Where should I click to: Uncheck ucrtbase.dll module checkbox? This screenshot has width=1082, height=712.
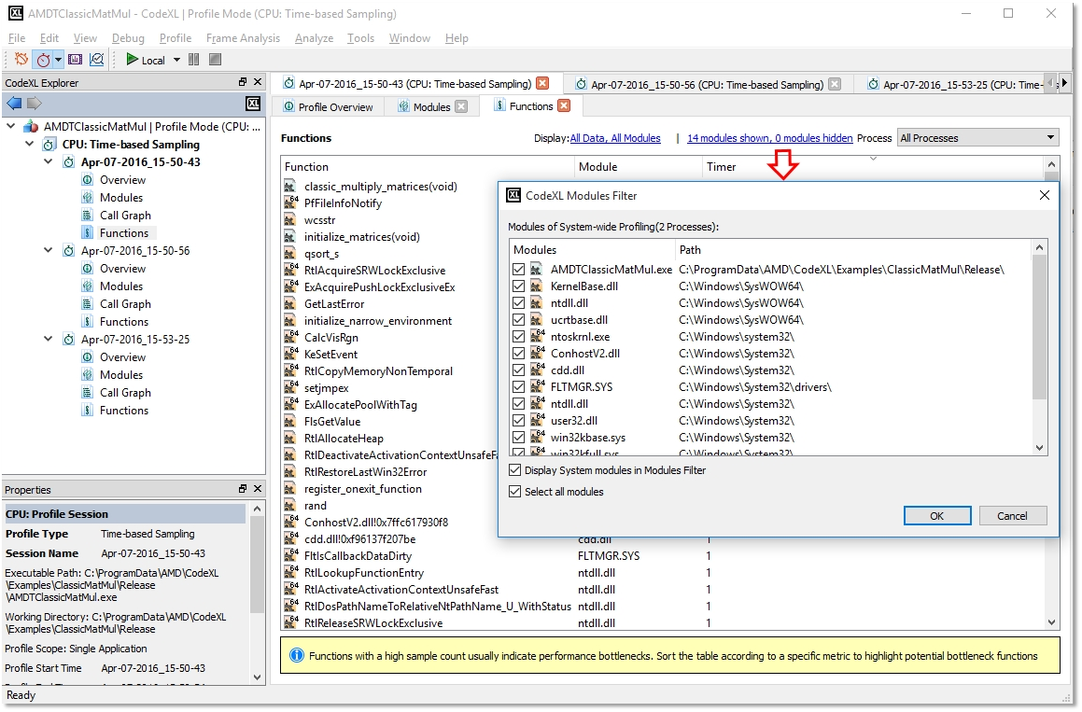(519, 319)
